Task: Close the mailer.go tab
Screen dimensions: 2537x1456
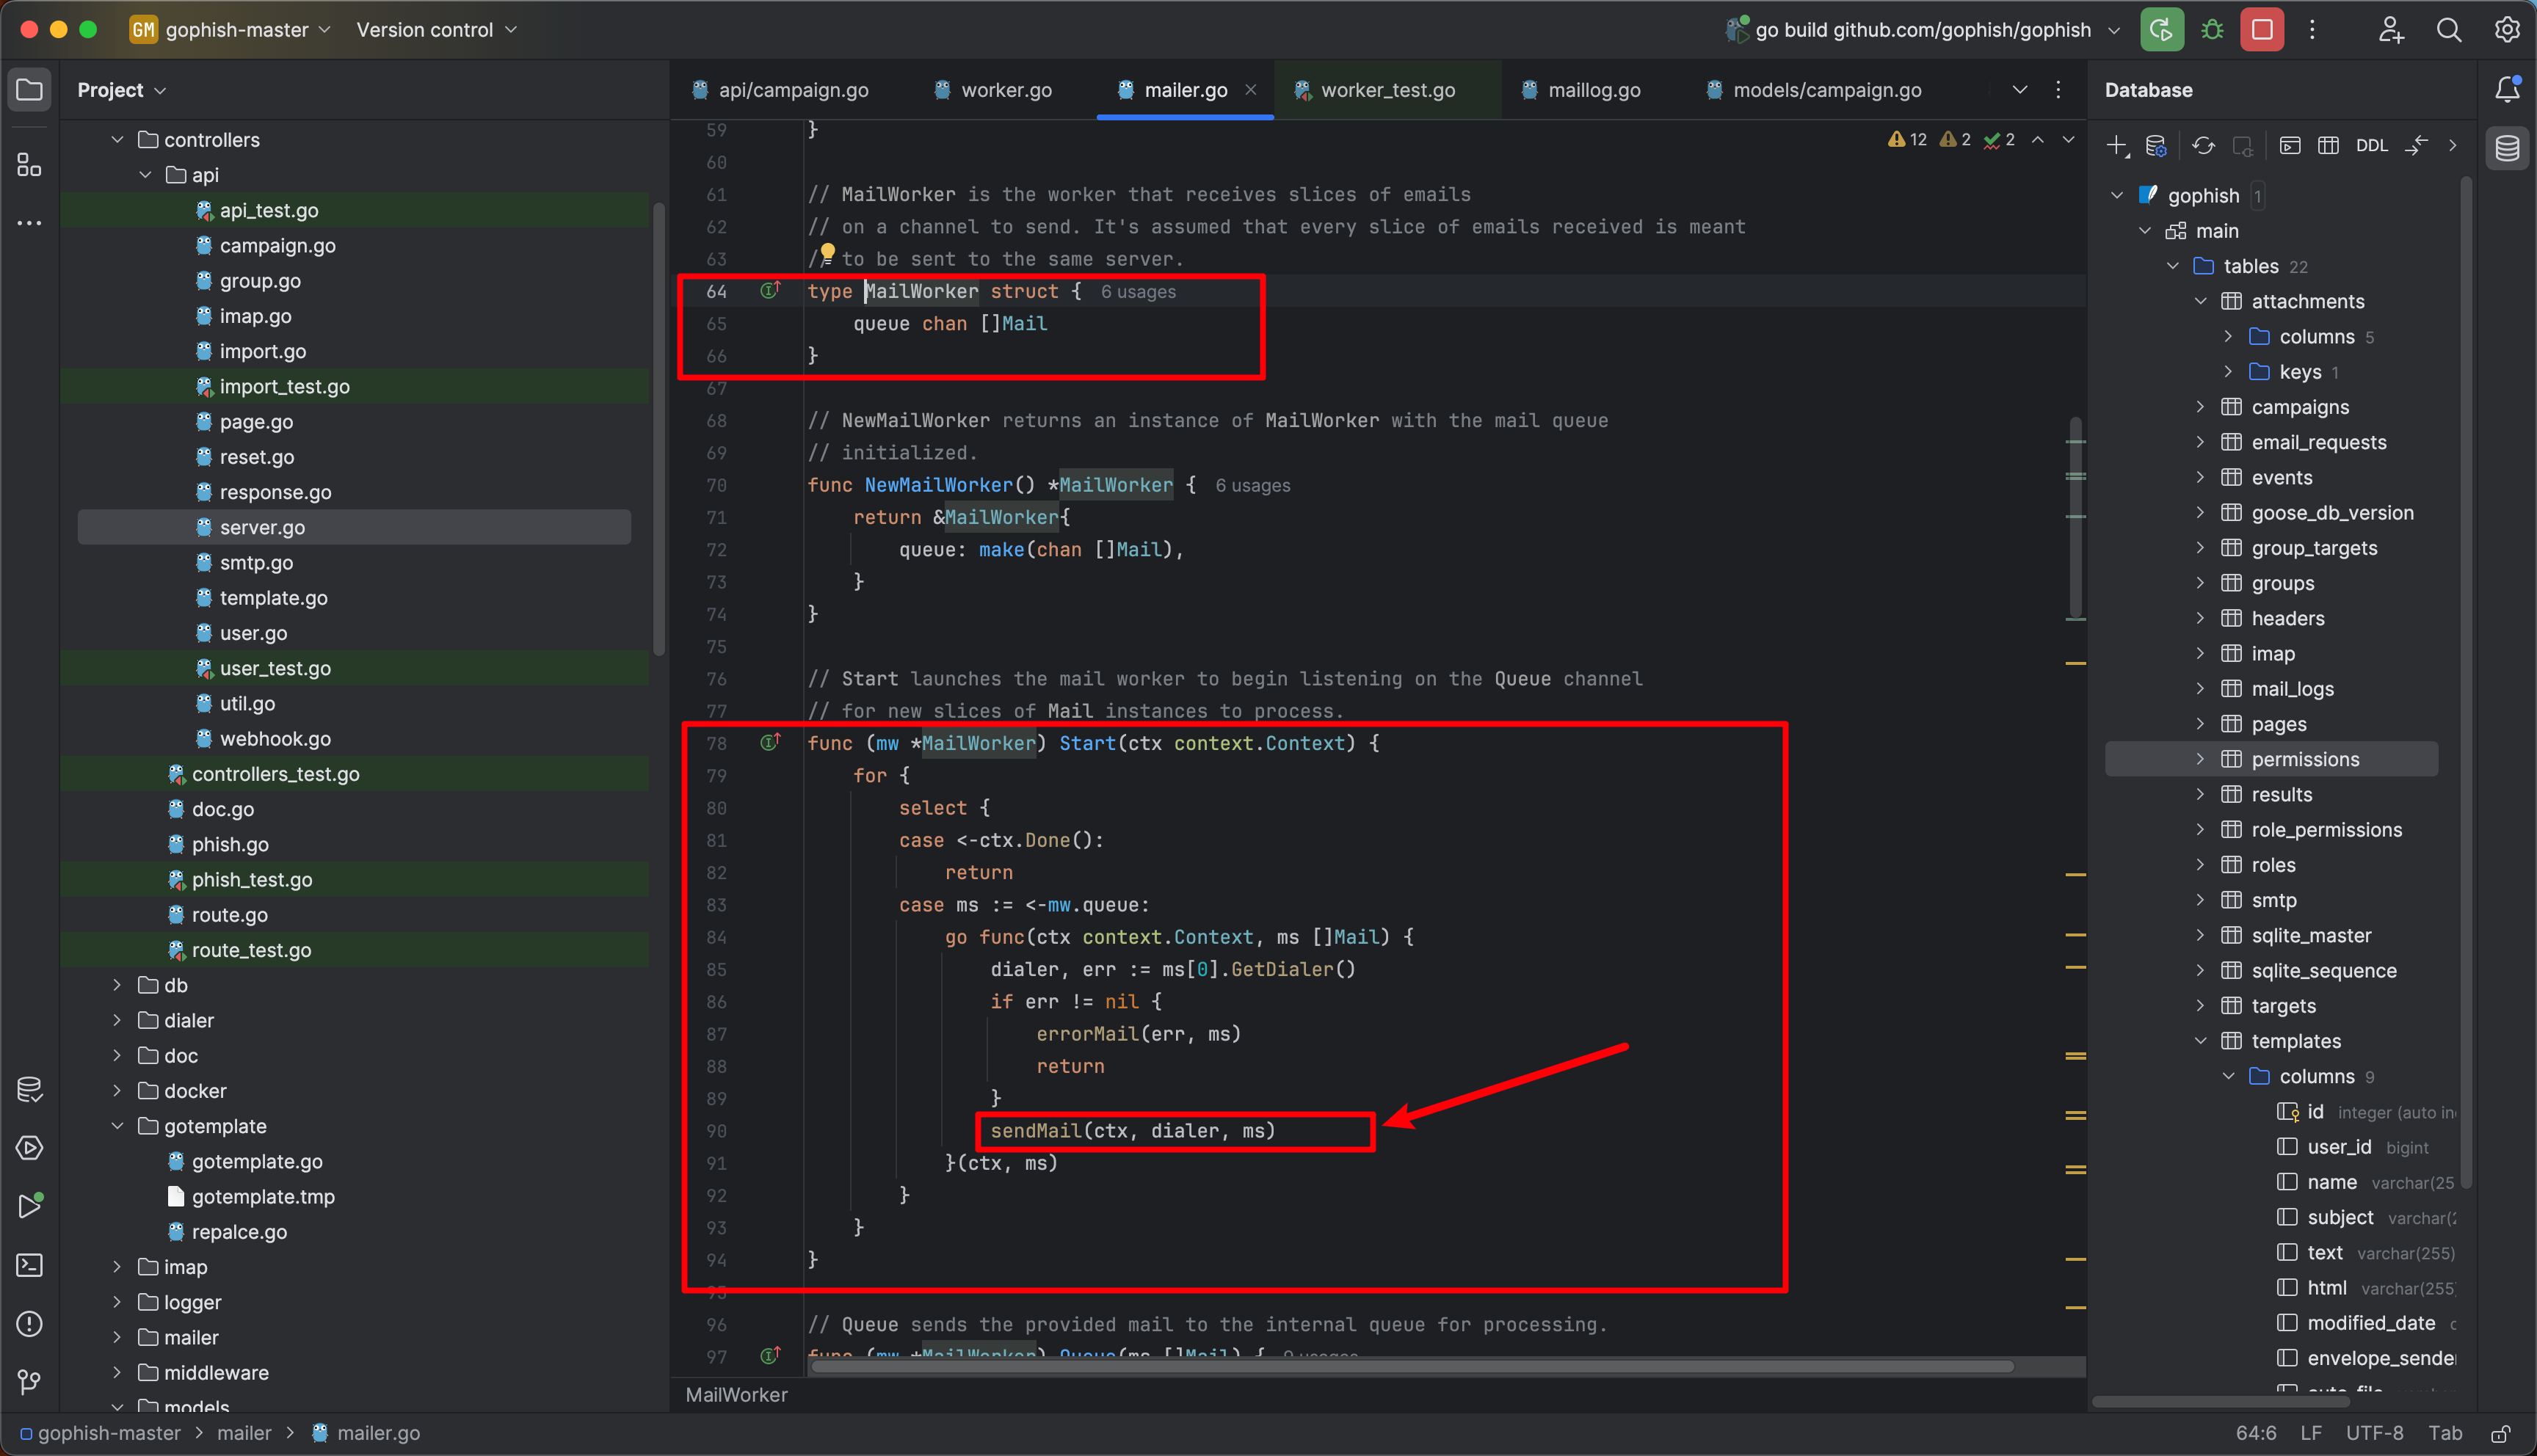Action: (1250, 90)
